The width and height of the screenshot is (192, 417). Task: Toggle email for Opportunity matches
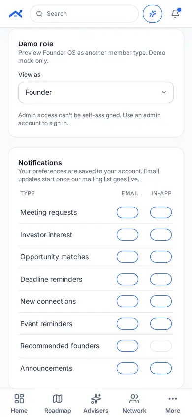coord(128,257)
